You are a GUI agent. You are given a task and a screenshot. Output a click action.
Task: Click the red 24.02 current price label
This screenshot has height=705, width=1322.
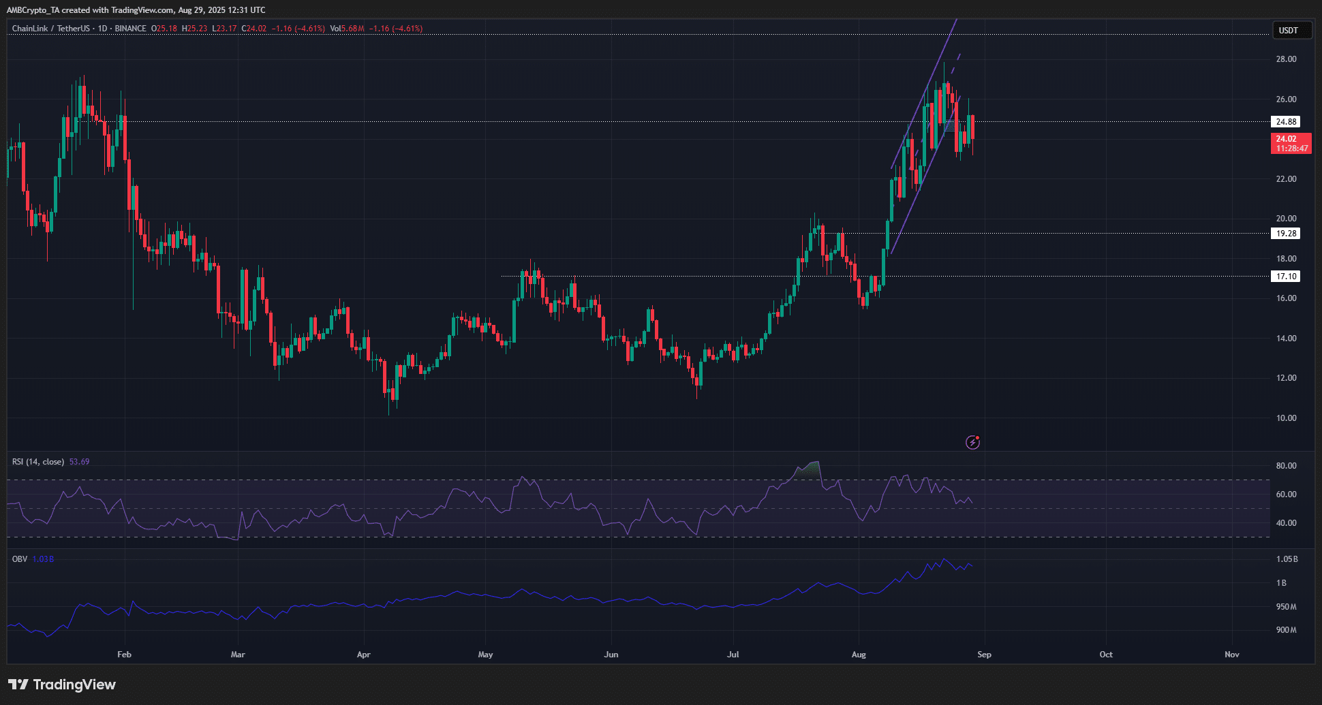1291,143
